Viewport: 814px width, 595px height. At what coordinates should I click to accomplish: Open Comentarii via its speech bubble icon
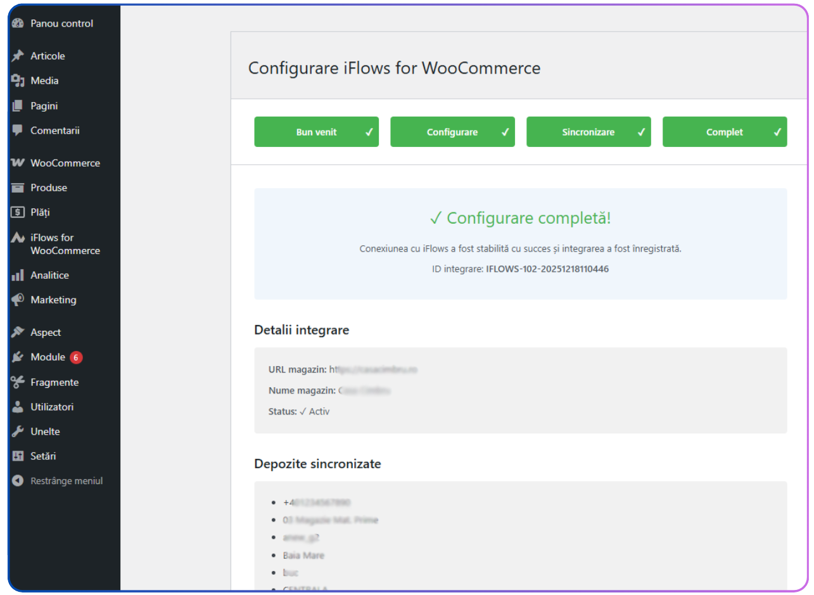coord(18,130)
